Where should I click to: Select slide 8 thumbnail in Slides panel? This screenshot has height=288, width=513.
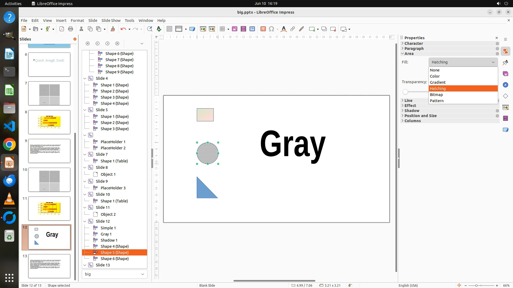click(49, 122)
